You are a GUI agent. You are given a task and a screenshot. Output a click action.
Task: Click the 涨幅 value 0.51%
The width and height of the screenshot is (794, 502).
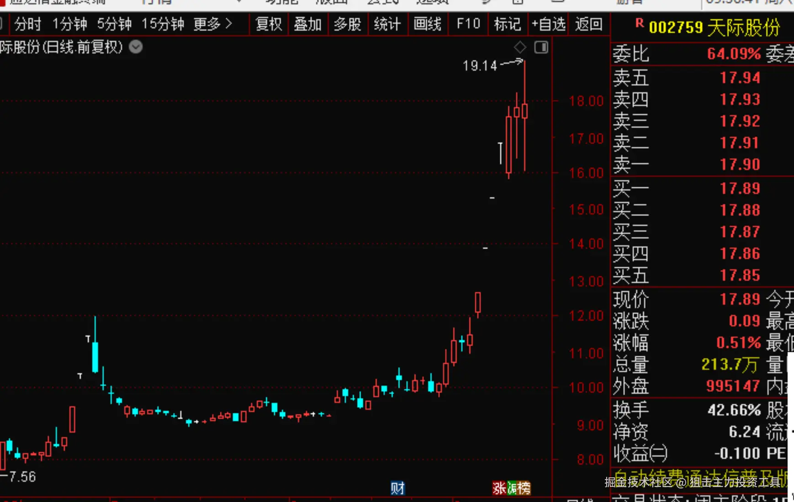pyautogui.click(x=739, y=343)
